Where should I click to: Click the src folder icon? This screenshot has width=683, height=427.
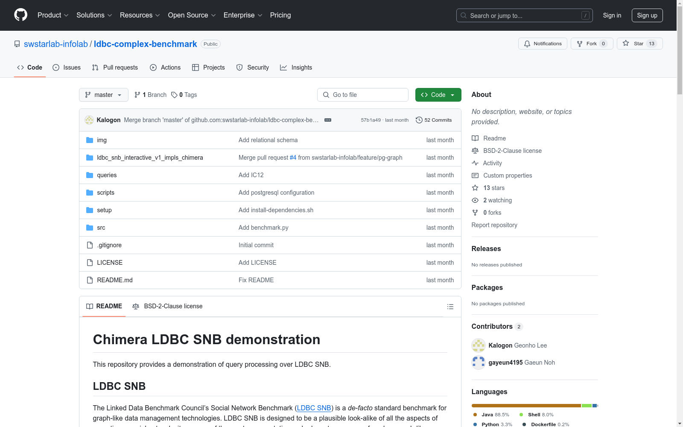click(x=90, y=228)
